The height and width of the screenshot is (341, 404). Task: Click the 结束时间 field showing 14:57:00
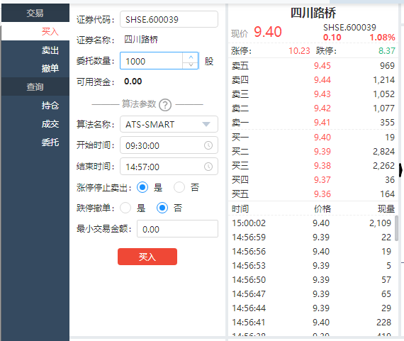[x=169, y=167]
